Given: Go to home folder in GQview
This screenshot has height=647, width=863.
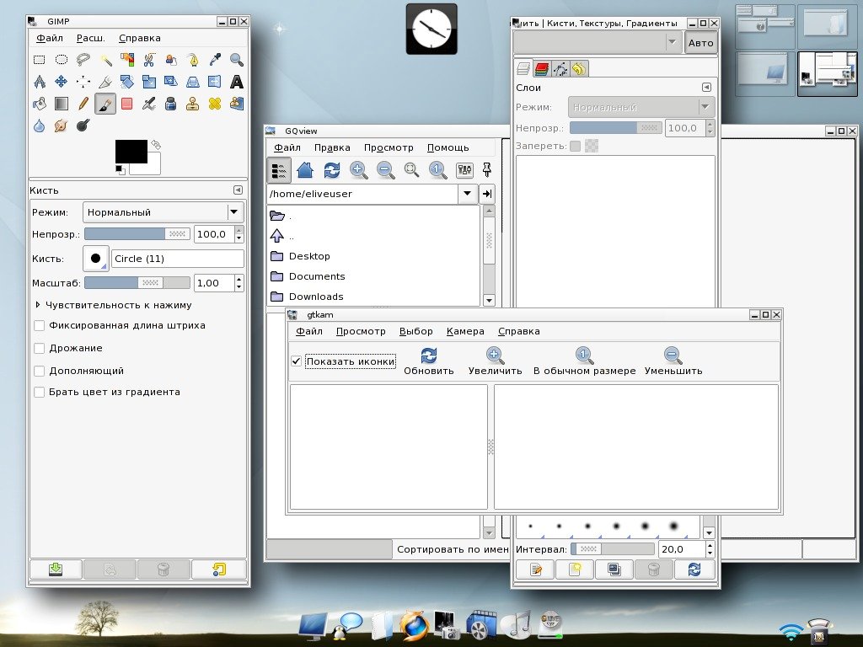Looking at the screenshot, I should (x=305, y=170).
